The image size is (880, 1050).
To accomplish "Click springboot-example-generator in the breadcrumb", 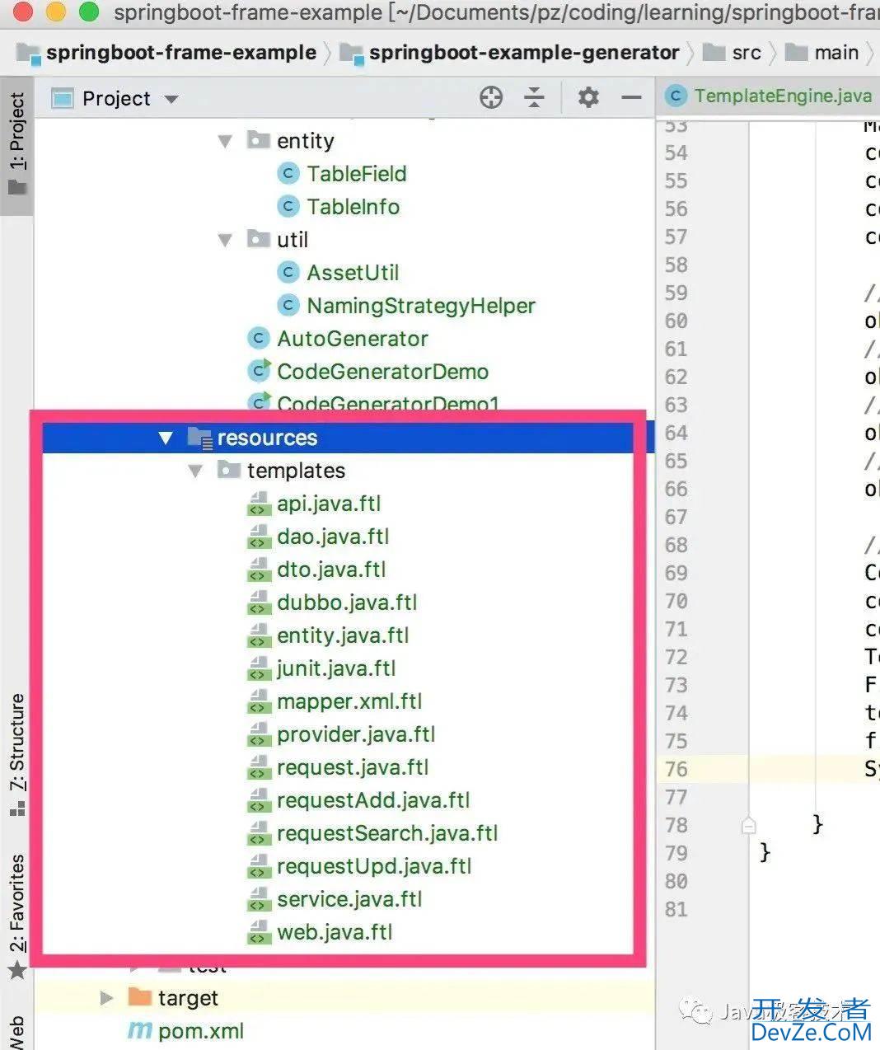I will 523,53.
